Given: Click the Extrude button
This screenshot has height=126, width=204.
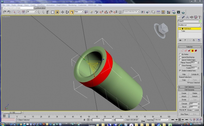Looking at the screenshot, I should pyautogui.click(x=184, y=104).
